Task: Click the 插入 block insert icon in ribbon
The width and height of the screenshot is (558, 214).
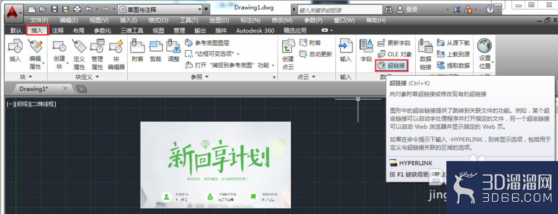Action: 15,46
